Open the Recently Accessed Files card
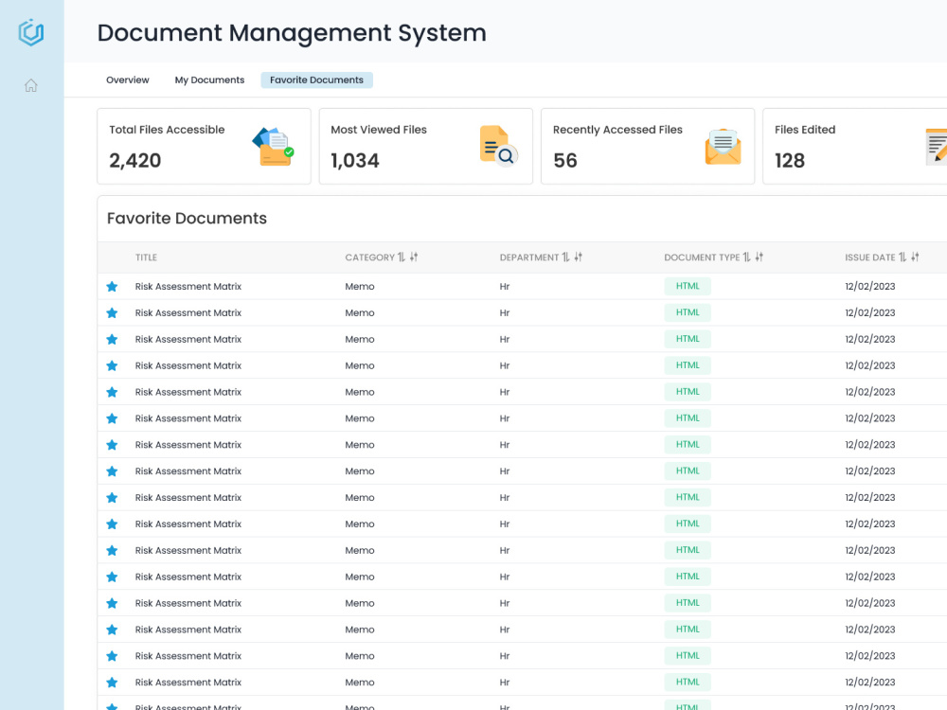The image size is (947, 710). (x=648, y=146)
